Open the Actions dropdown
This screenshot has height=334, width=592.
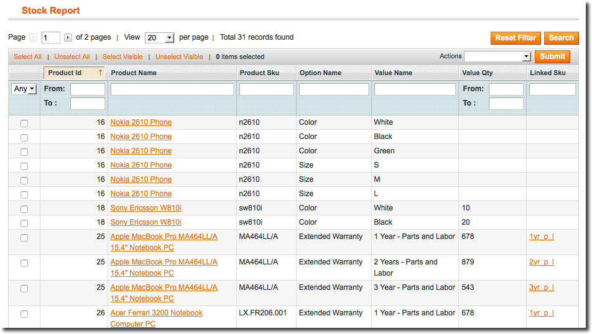coord(497,56)
